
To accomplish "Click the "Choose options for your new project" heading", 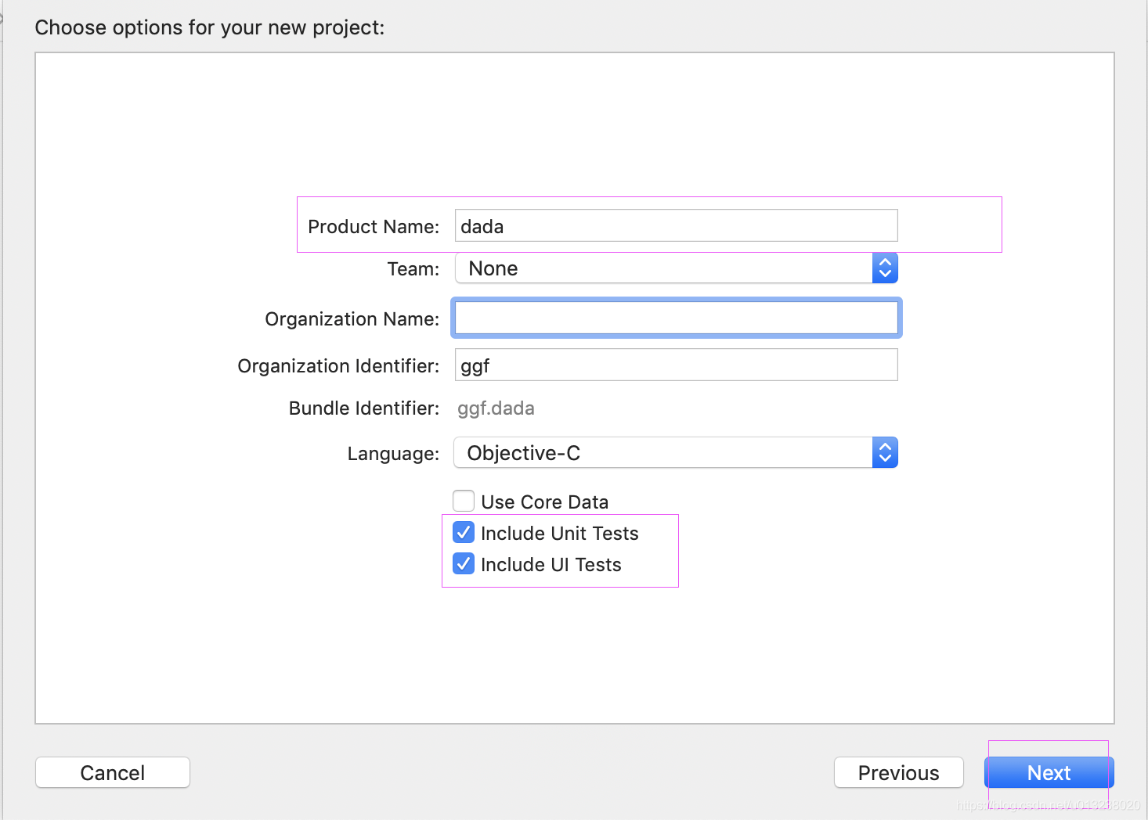I will (210, 27).
